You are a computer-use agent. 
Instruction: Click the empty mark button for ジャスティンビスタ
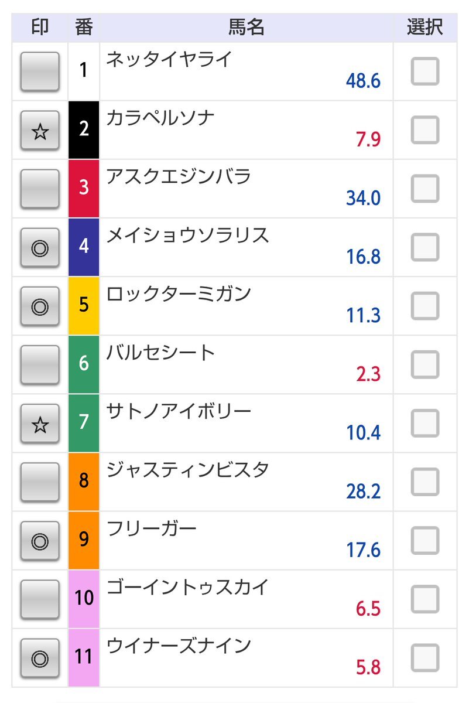tap(40, 482)
